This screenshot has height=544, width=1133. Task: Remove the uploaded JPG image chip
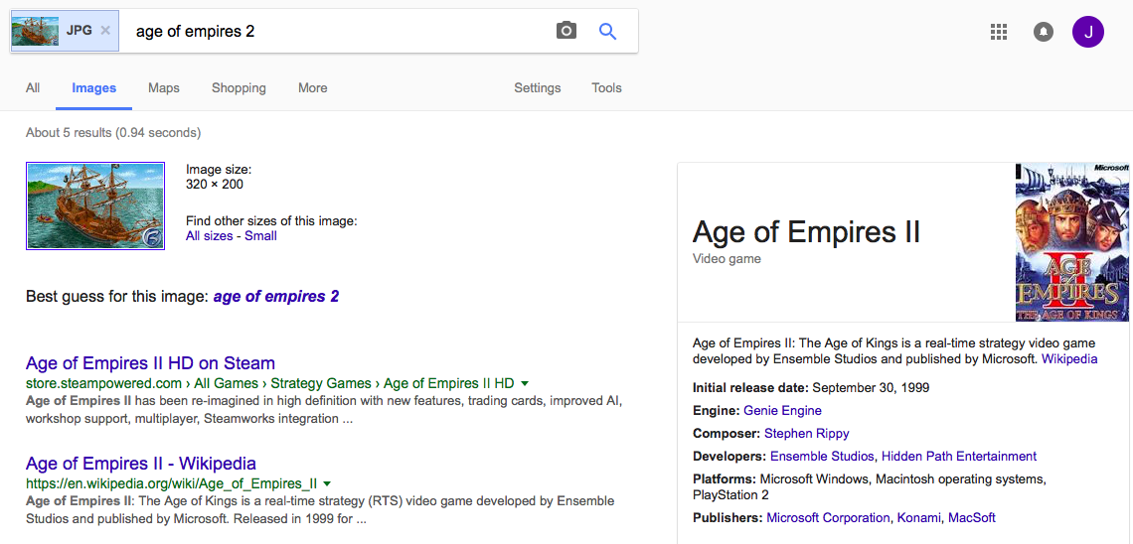click(x=105, y=31)
